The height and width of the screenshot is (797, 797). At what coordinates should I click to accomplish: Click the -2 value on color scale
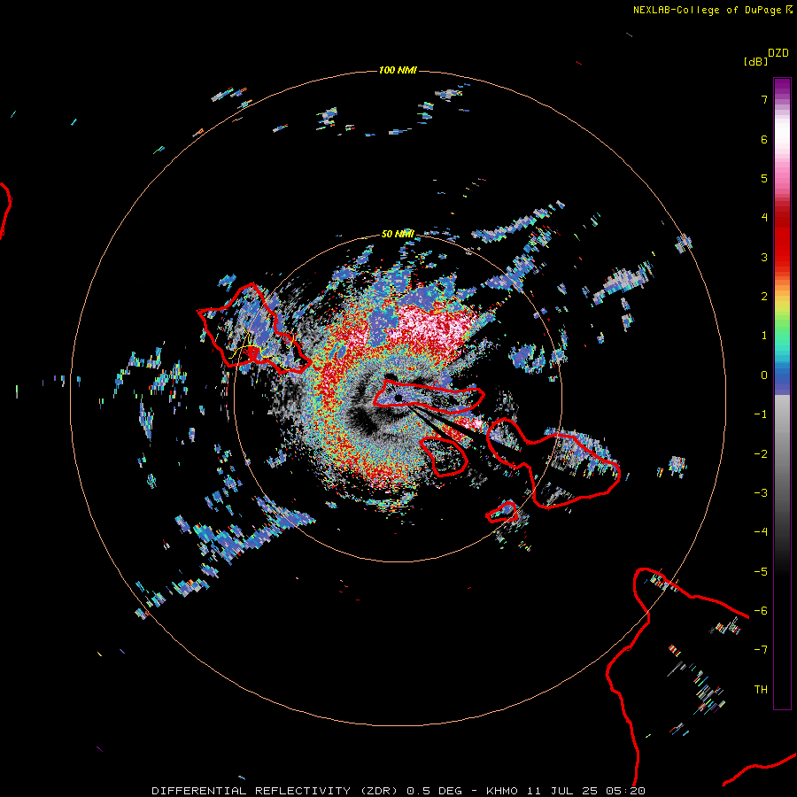pos(761,454)
